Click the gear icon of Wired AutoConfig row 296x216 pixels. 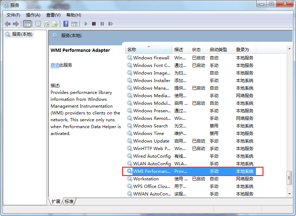130,156
